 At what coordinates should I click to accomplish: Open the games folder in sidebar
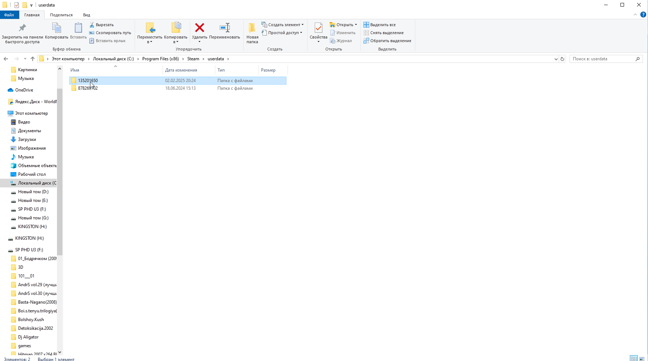(24, 346)
